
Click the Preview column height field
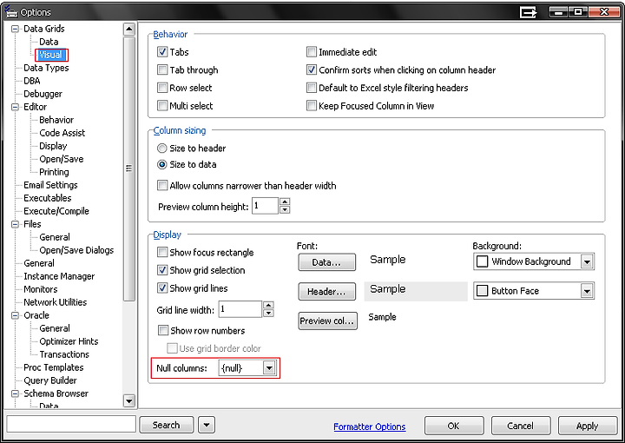[x=265, y=206]
